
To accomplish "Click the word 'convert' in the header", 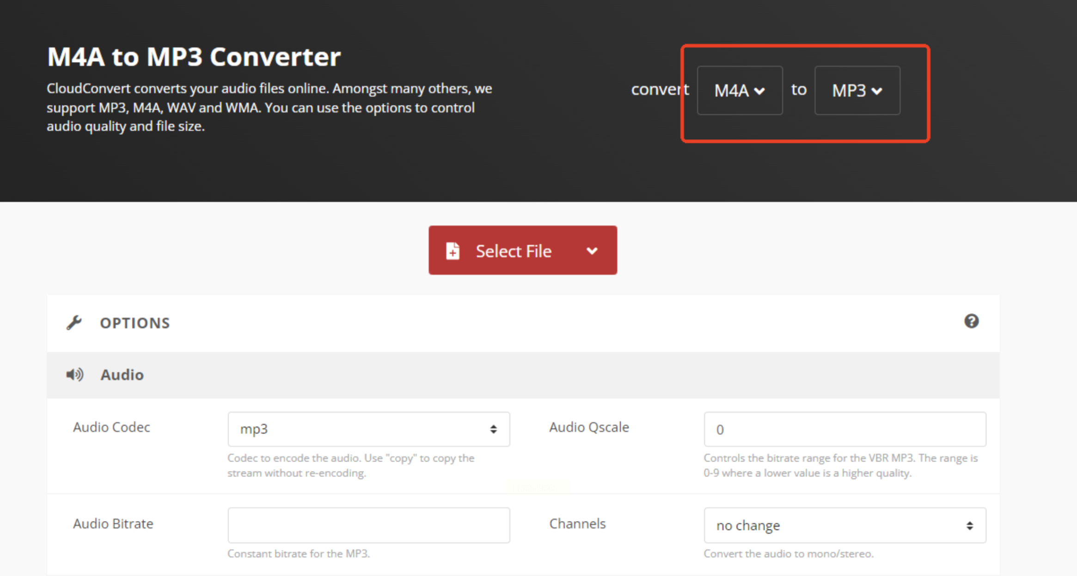I will 660,89.
